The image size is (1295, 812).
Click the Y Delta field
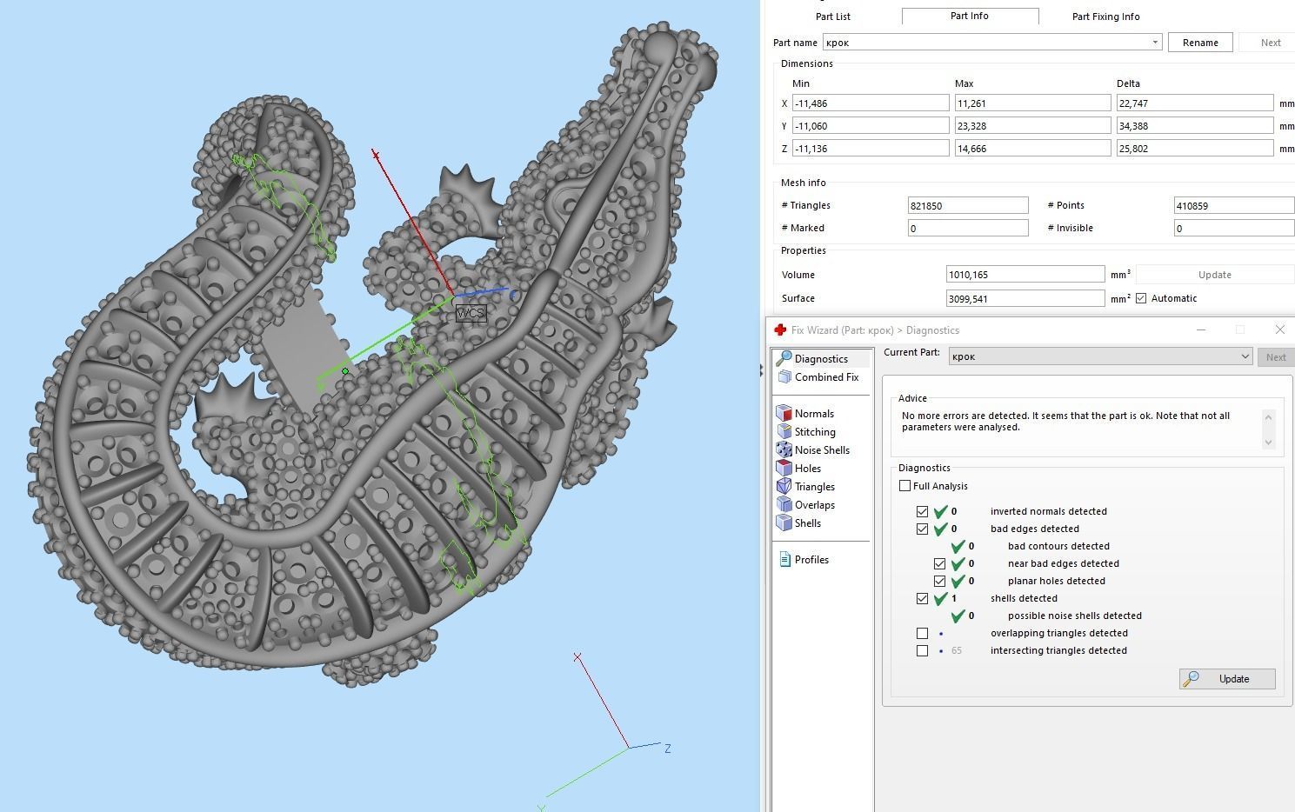[1195, 125]
